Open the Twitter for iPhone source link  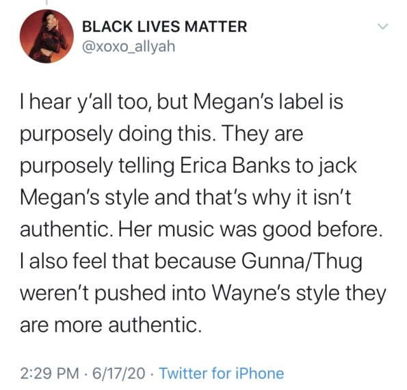222,374
